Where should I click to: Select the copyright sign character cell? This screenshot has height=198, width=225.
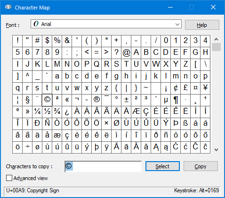click(47, 100)
